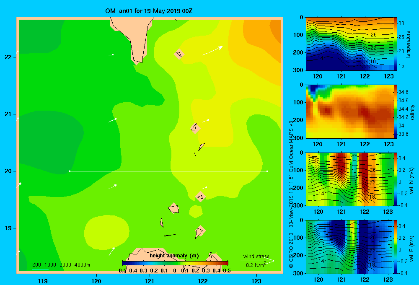Click the longitude label '121' under the main map
Viewport: 419px width, 285px height.
tap(150, 281)
